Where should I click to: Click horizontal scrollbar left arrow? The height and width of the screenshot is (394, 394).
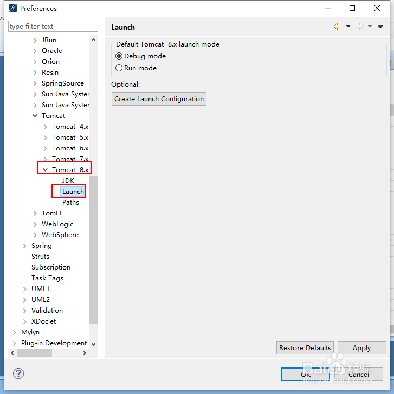point(12,353)
